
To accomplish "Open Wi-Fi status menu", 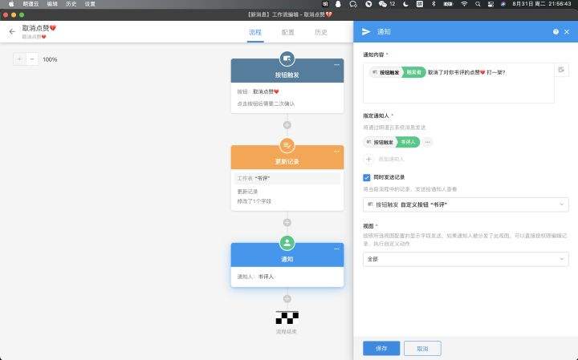I will (464, 4).
